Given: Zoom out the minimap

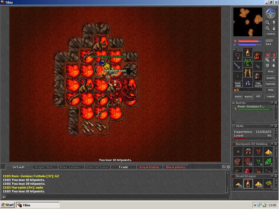Looking at the screenshot, I should coord(268,23).
